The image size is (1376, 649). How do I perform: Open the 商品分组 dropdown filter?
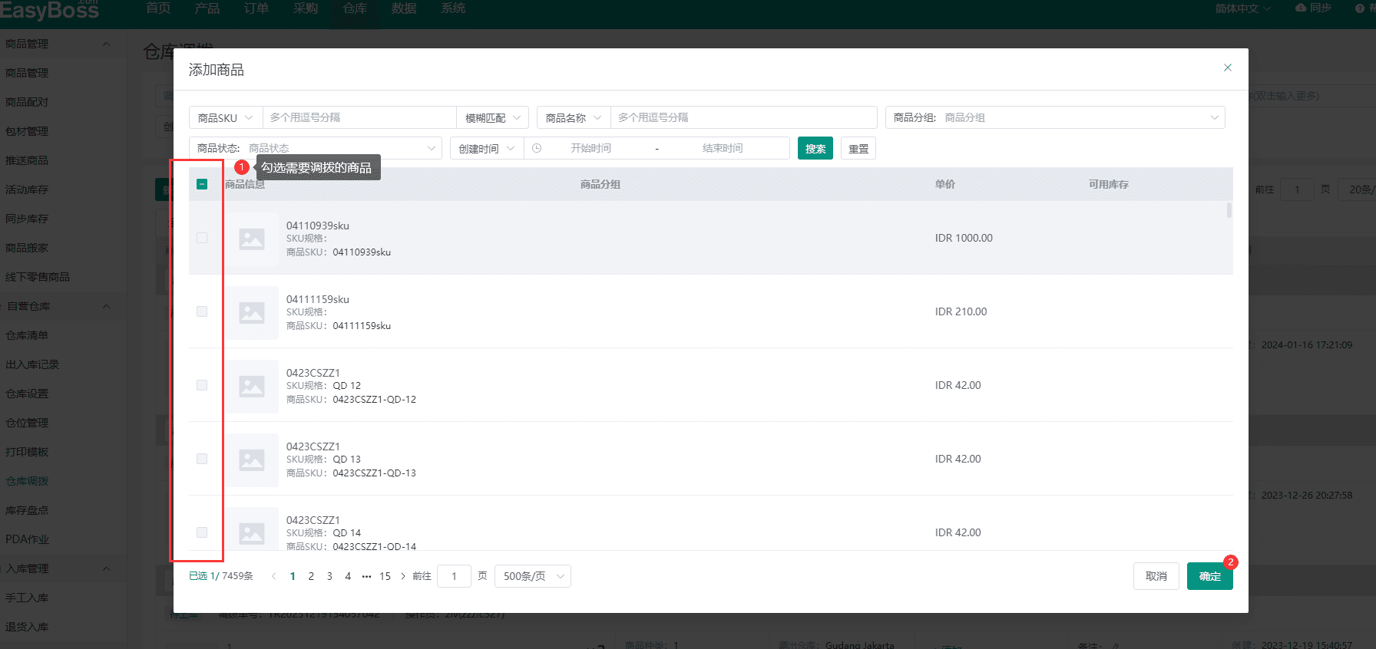point(1055,117)
